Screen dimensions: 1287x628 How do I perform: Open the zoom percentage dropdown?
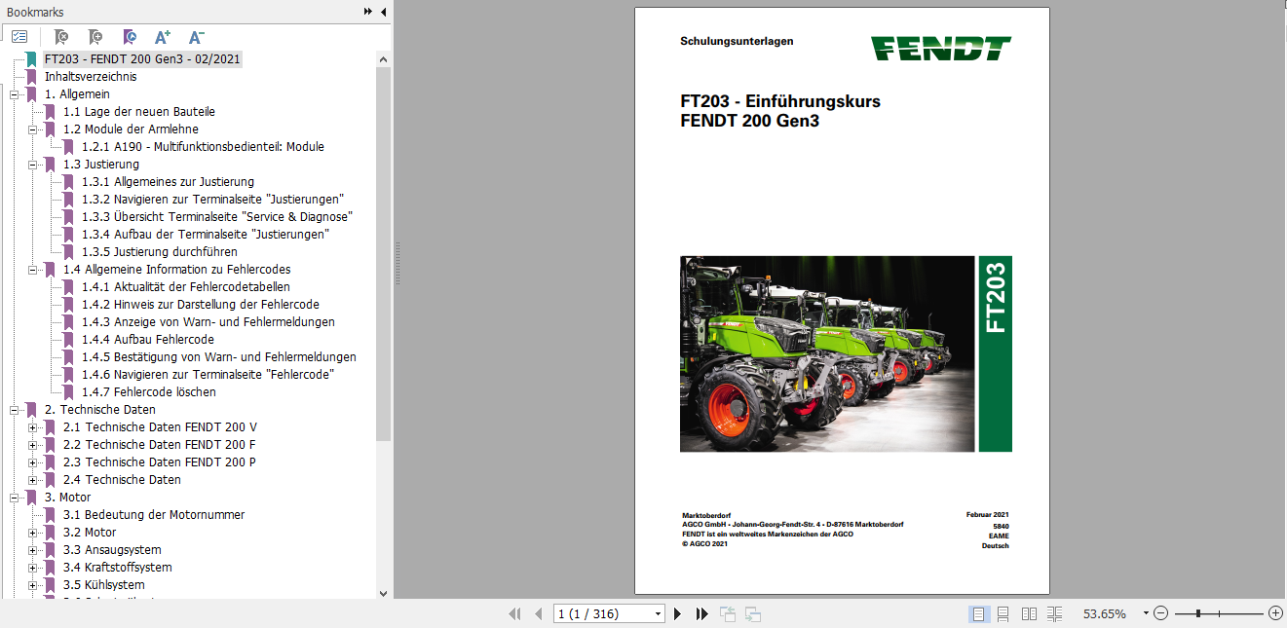tap(1146, 613)
